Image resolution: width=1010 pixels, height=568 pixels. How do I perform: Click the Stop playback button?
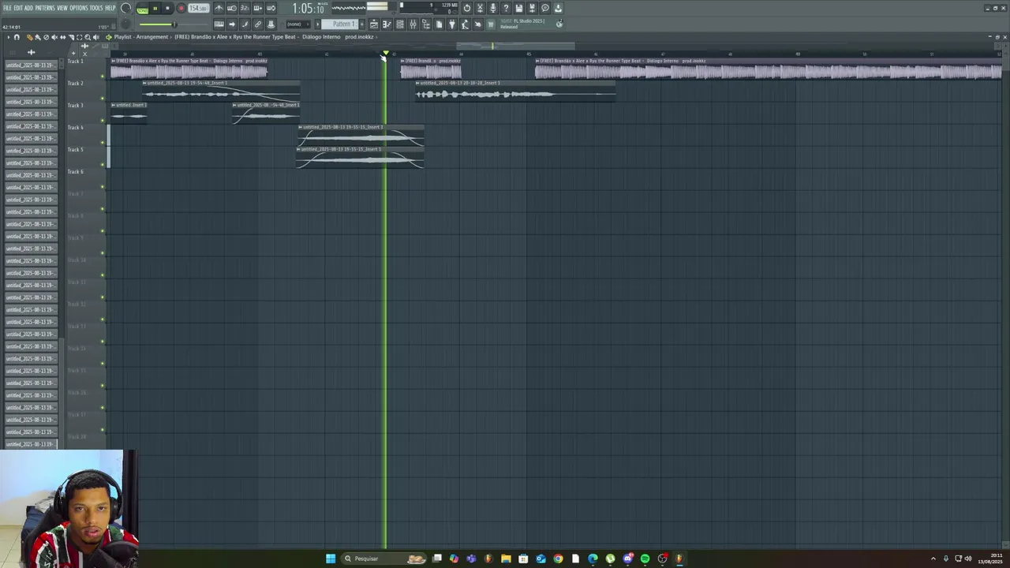pos(167,8)
